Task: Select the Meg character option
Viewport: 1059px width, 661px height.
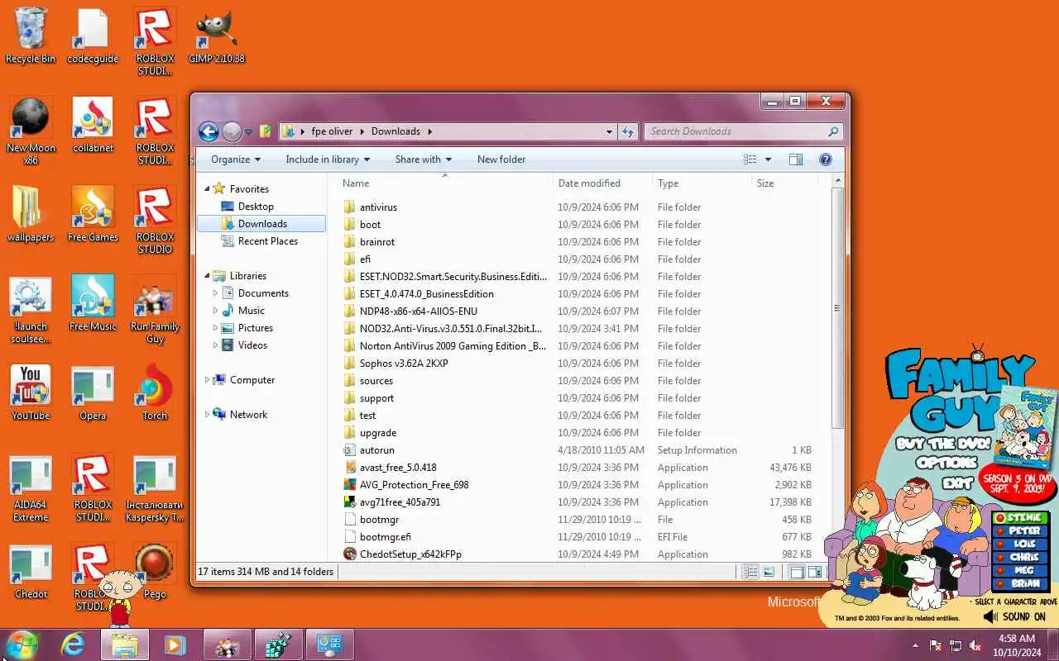Action: [x=1020, y=571]
